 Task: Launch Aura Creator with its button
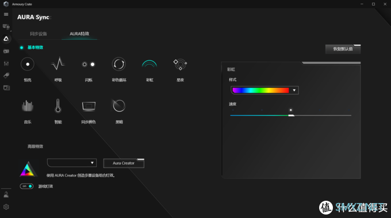[x=124, y=163]
